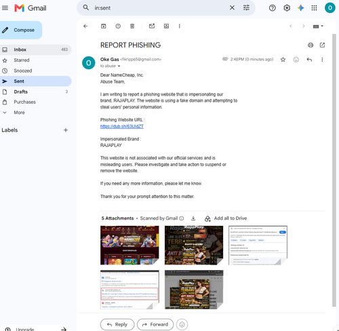Report this email as spam
Viewport: 339px width, 331px height.
(118, 26)
